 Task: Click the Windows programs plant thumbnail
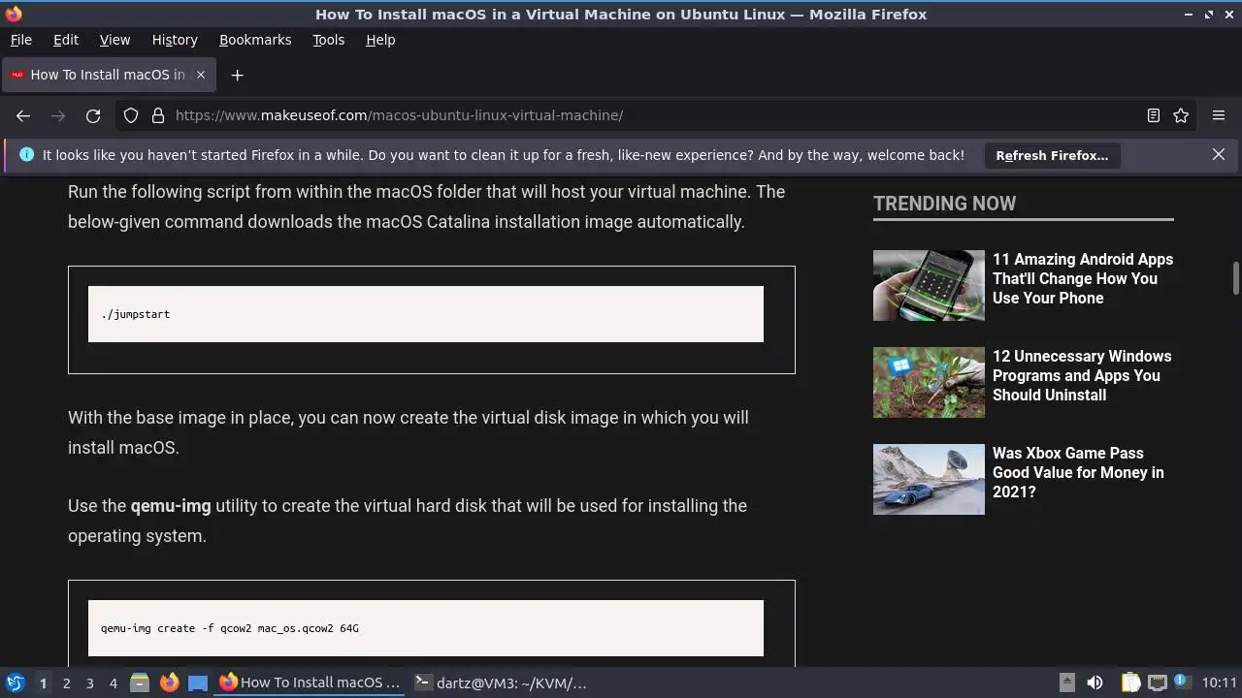tap(929, 382)
